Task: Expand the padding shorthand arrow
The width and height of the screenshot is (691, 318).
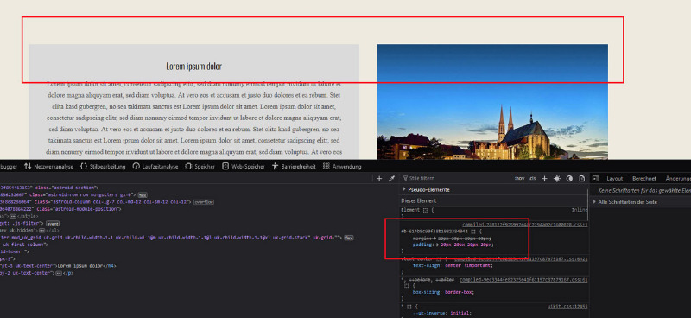Action: (x=437, y=245)
